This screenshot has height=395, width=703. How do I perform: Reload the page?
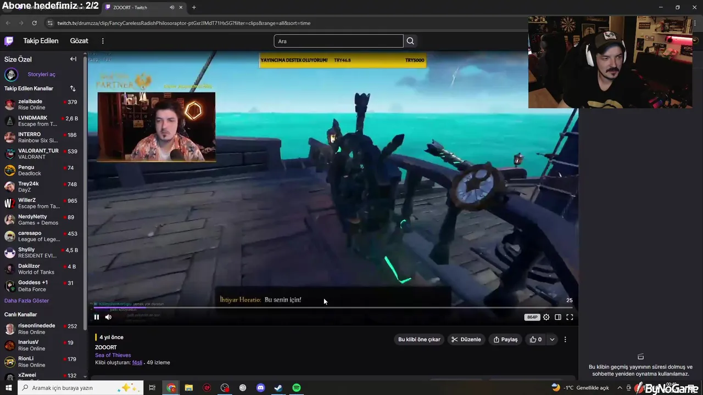(x=34, y=23)
